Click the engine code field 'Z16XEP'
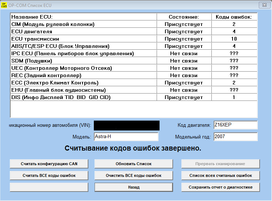This screenshot has height=201, width=272. pos(235,125)
